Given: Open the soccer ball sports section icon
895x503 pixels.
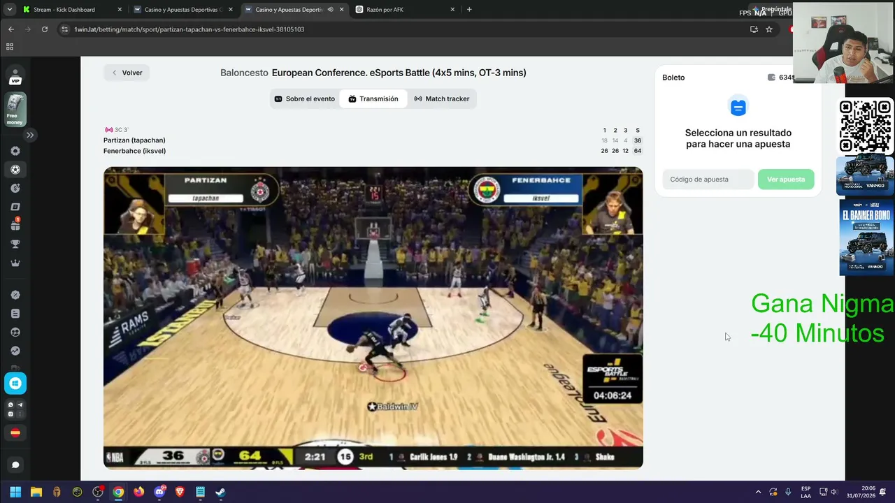Looking at the screenshot, I should (15, 170).
